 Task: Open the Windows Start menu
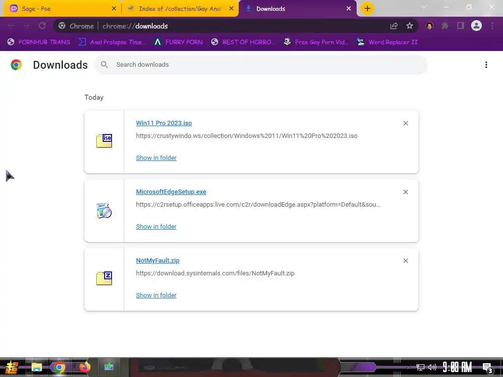click(x=12, y=367)
